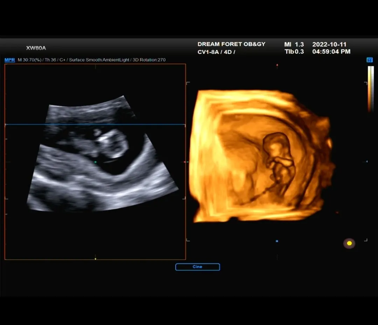The image size is (378, 325).
Task: Click the date 2022-10-11
Action: (329, 44)
